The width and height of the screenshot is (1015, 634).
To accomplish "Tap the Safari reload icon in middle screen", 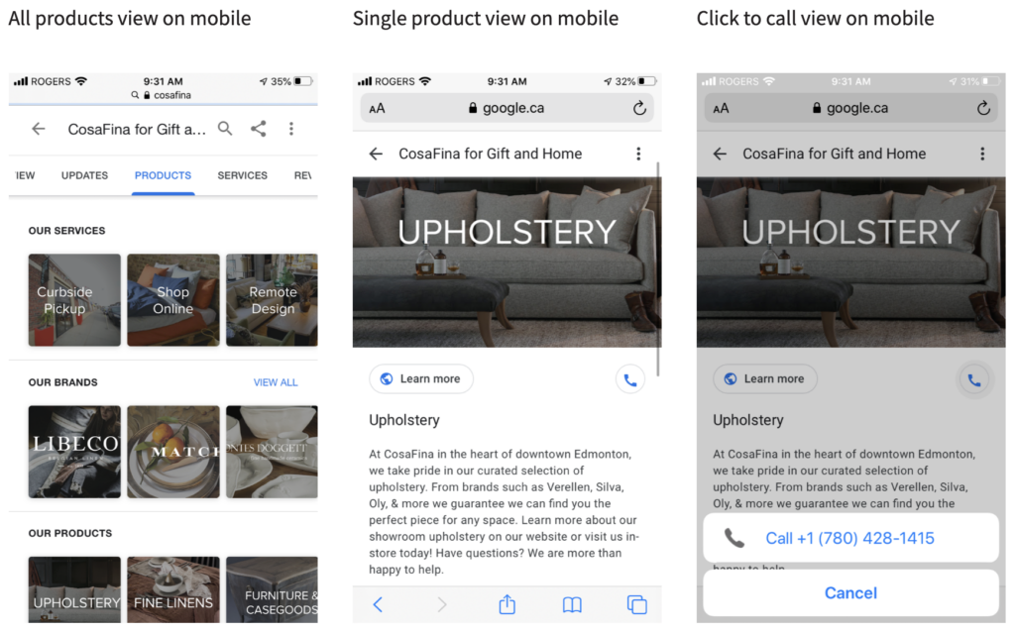I will click(639, 108).
